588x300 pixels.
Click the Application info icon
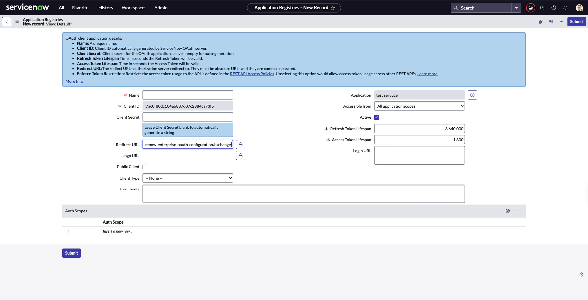pos(472,95)
